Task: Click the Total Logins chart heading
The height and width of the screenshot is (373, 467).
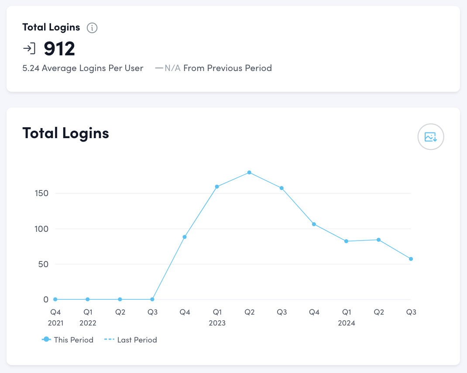Action: (65, 133)
